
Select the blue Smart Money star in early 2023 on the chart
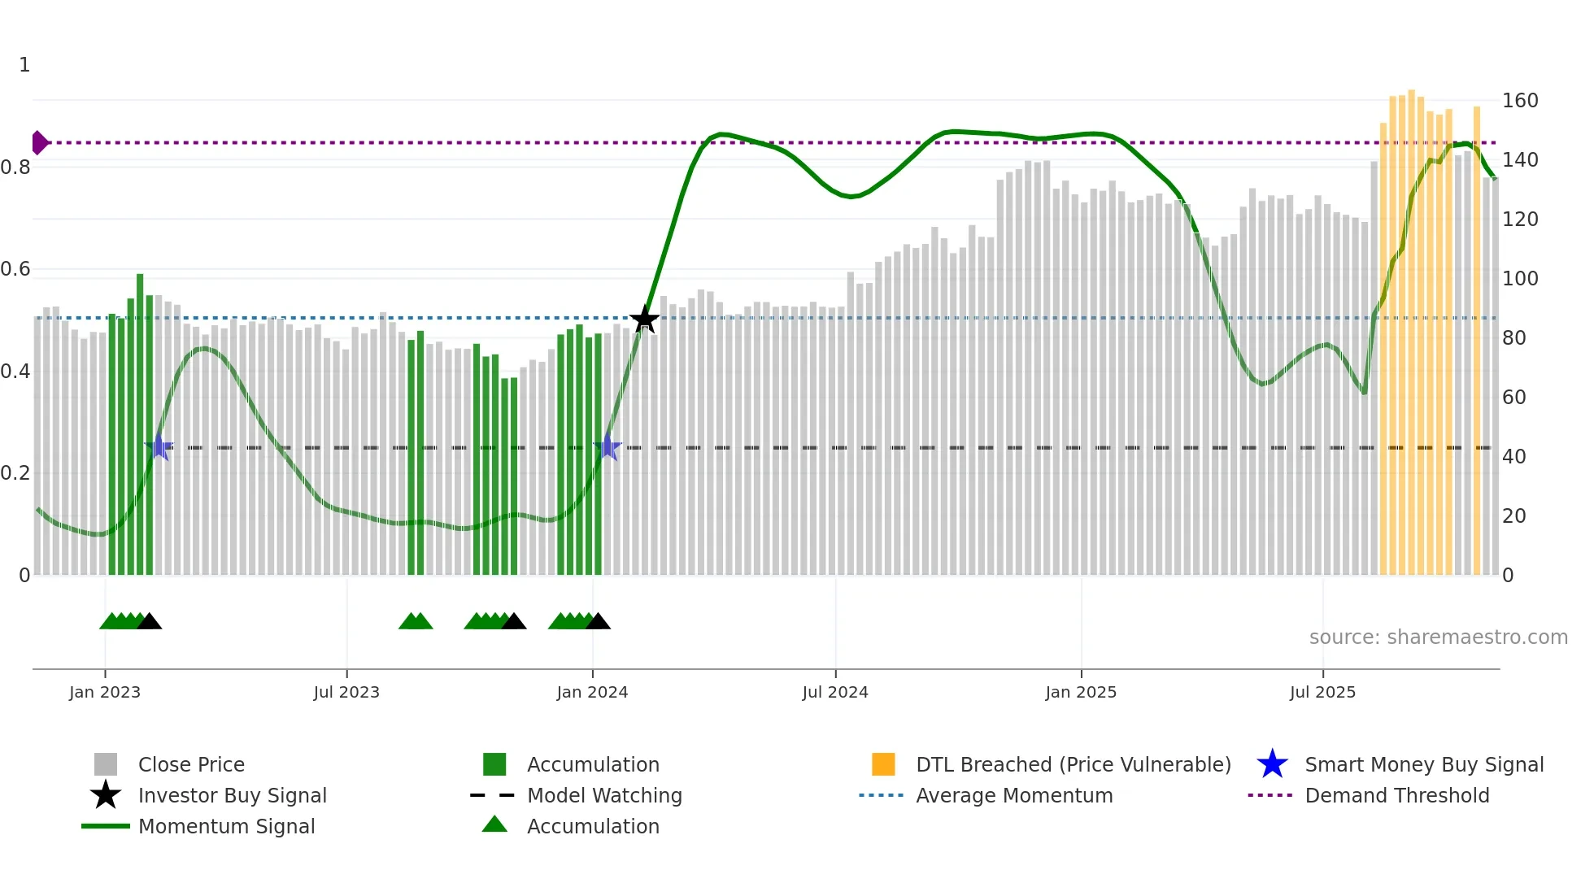click(x=159, y=447)
